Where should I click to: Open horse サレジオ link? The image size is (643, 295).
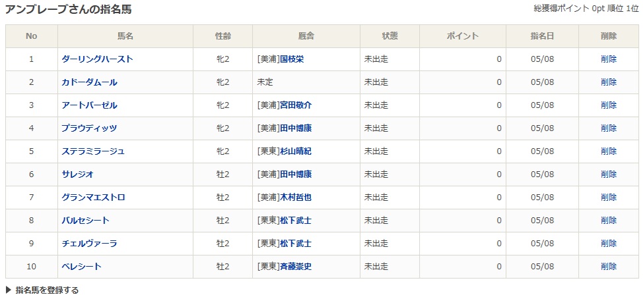[x=77, y=174]
